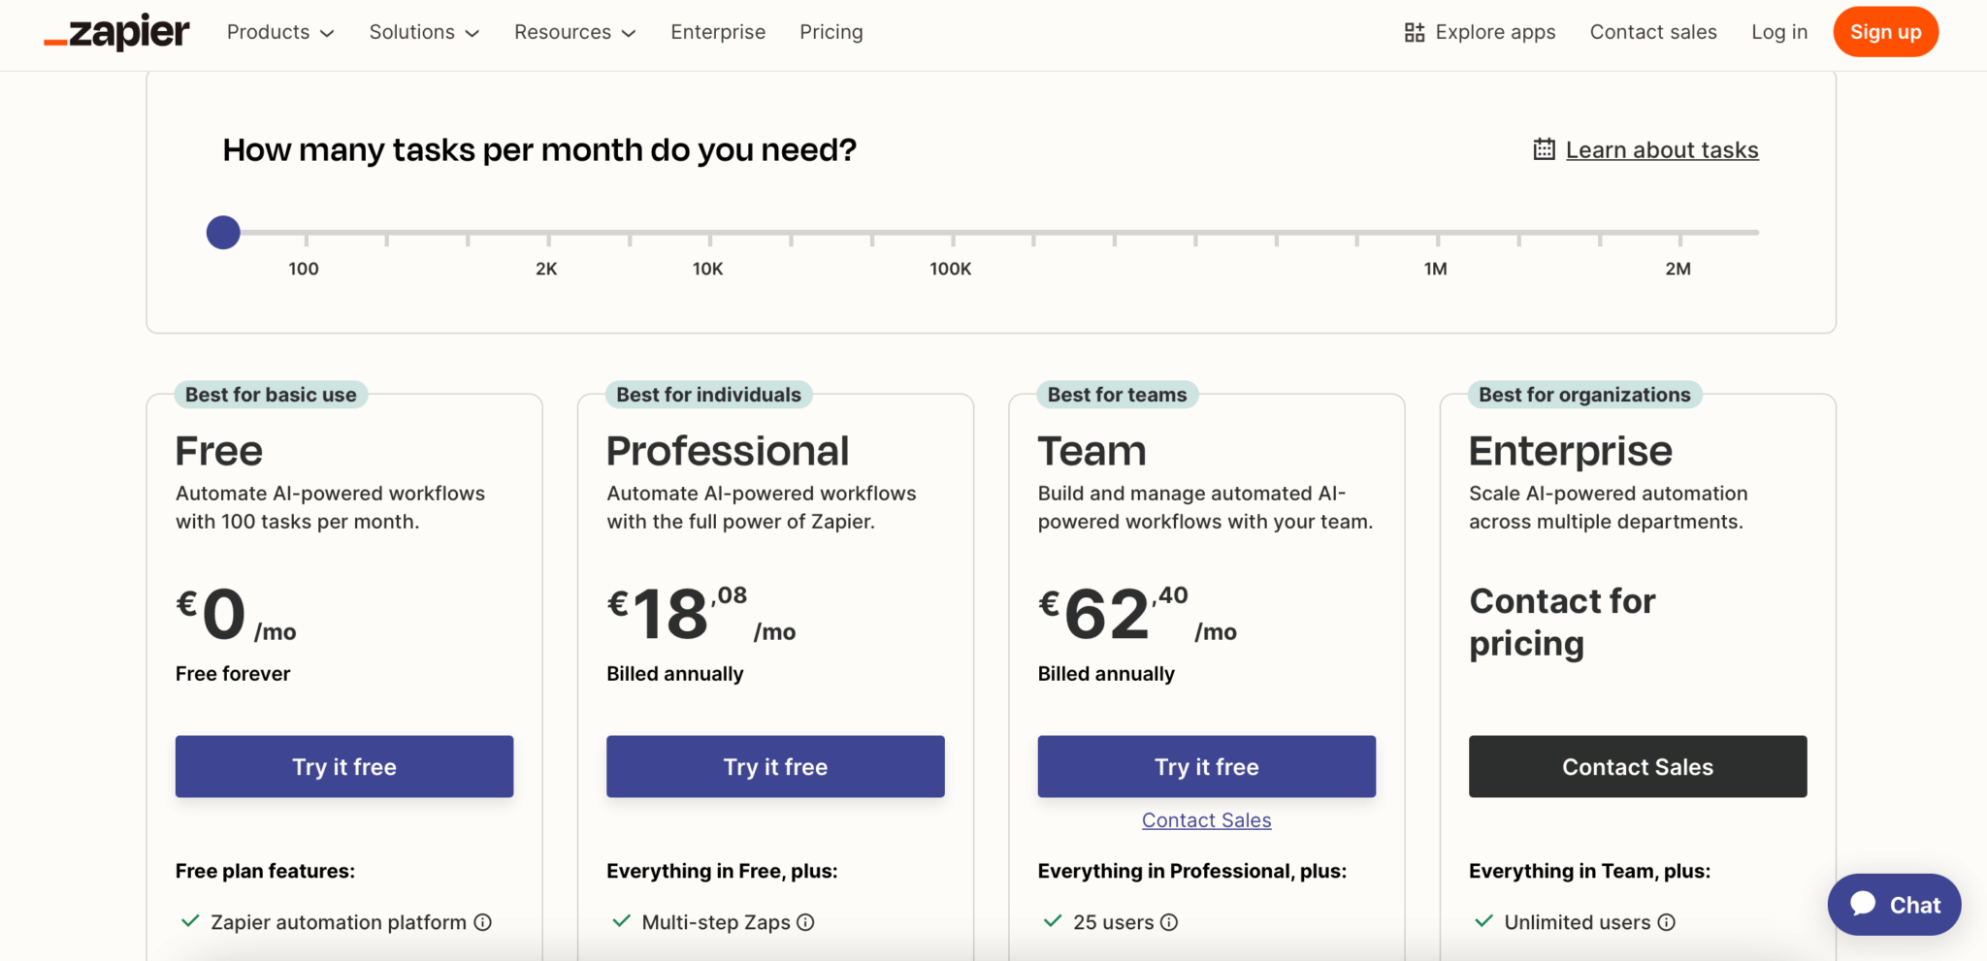
Task: Open Contact sales in header
Action: [1653, 32]
